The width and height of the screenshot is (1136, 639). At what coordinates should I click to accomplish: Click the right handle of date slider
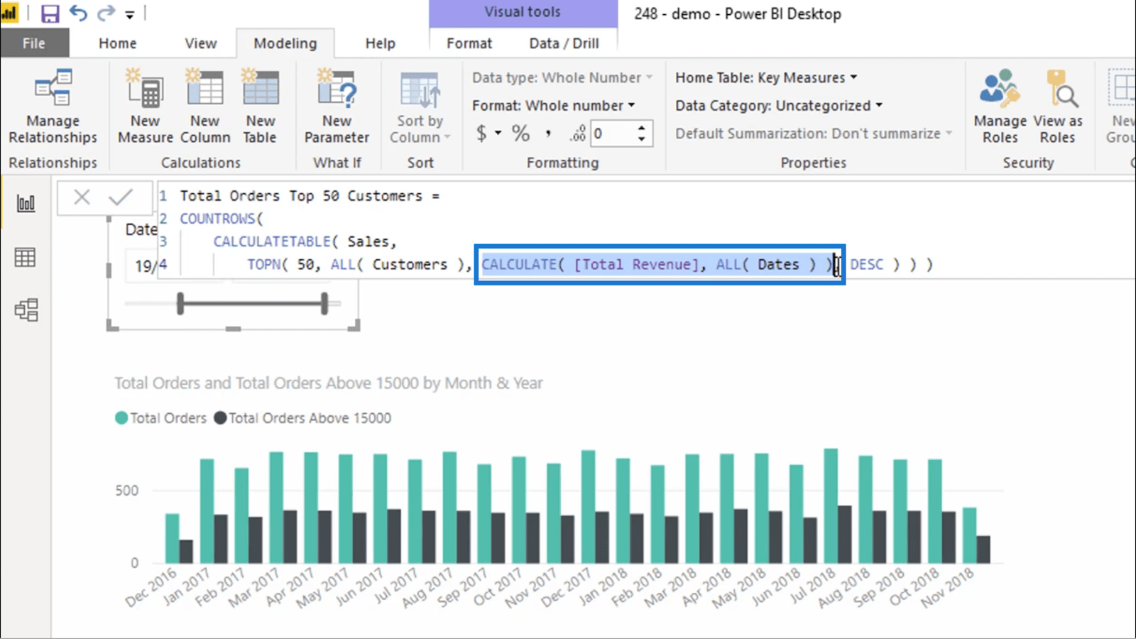(324, 304)
